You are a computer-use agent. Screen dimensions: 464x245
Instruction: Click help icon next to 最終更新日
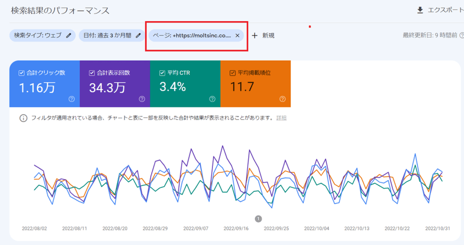point(461,35)
